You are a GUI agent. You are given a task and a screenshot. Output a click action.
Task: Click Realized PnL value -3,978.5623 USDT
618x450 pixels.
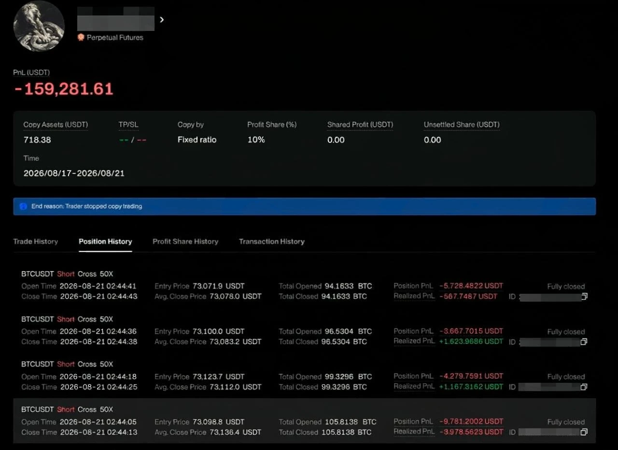(x=471, y=432)
